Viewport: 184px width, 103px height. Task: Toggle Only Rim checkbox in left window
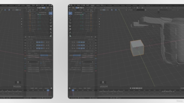click(x=41, y=65)
